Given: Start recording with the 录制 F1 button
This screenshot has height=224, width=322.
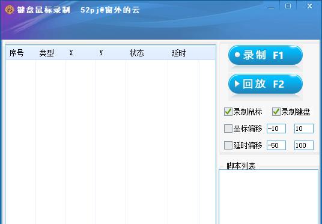Looking at the screenshot, I should (x=266, y=55).
